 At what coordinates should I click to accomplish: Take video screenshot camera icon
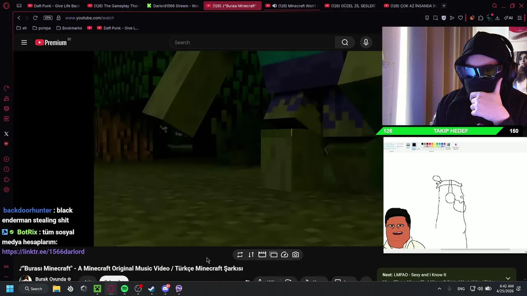pyautogui.click(x=296, y=254)
